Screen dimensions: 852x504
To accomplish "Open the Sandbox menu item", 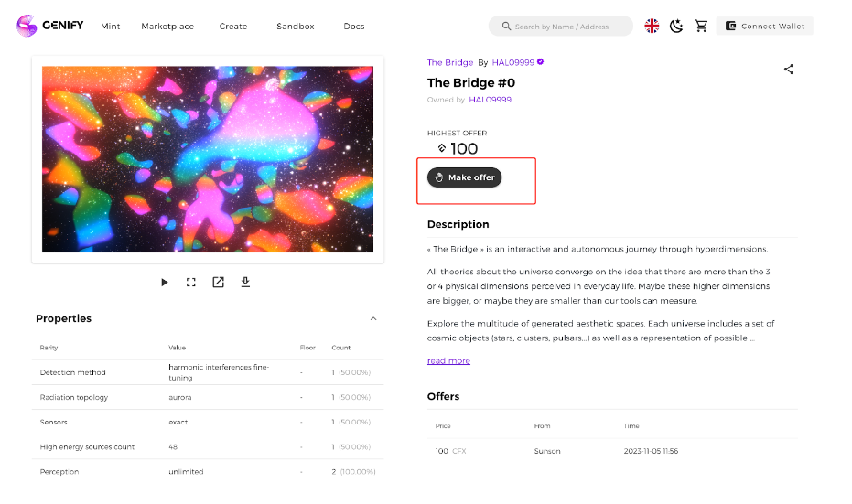I will pos(295,26).
